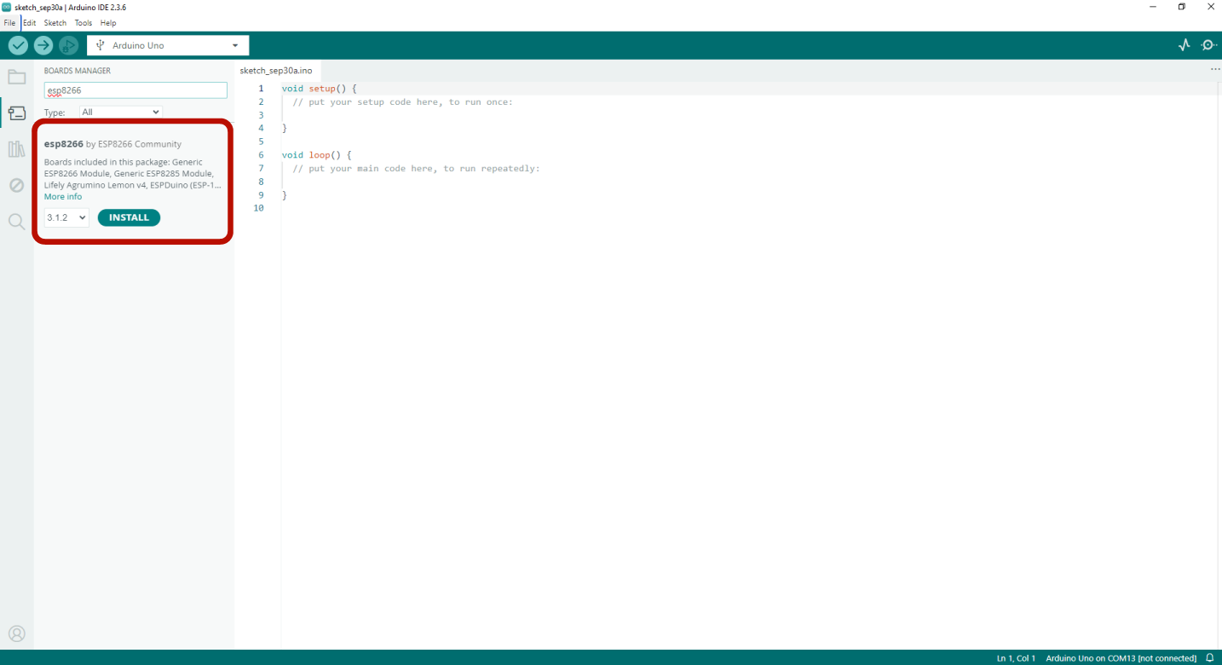This screenshot has width=1222, height=665.
Task: Click the boards search field containing esp8266
Action: point(135,90)
